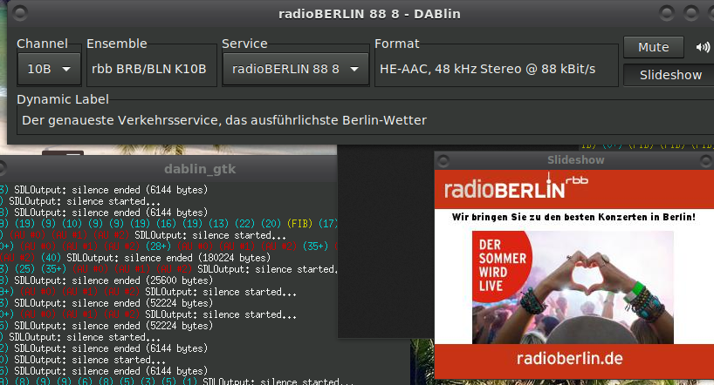Click the Ensemble field showing rbb BRB/BLN K10B

[x=150, y=69]
